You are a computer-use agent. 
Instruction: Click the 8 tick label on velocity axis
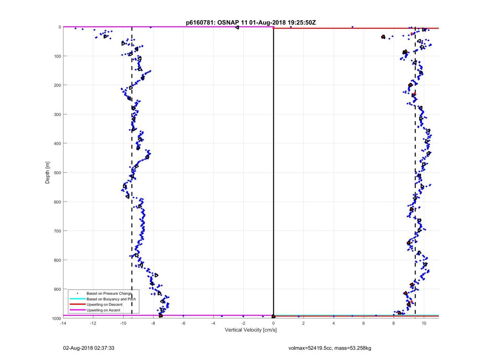click(394, 324)
